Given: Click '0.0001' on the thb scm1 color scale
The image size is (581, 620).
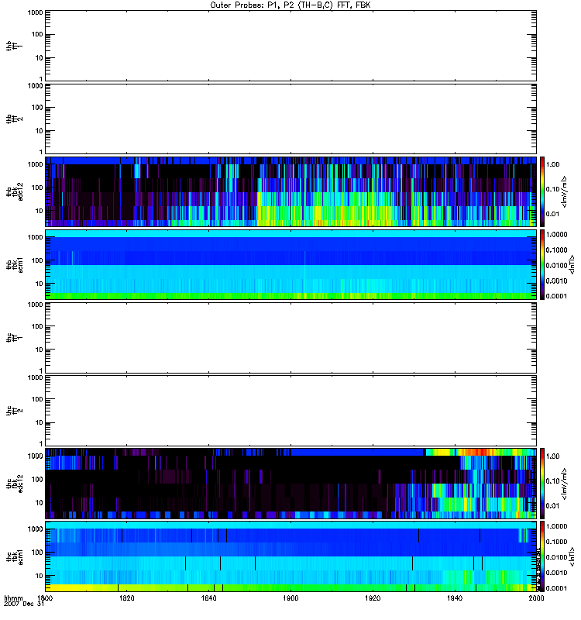Looking at the screenshot, I should pyautogui.click(x=556, y=296).
